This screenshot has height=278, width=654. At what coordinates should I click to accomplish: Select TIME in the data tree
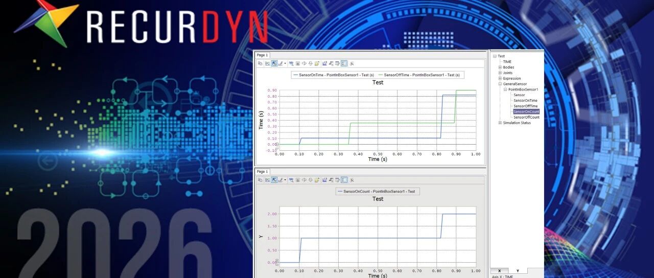(x=507, y=62)
